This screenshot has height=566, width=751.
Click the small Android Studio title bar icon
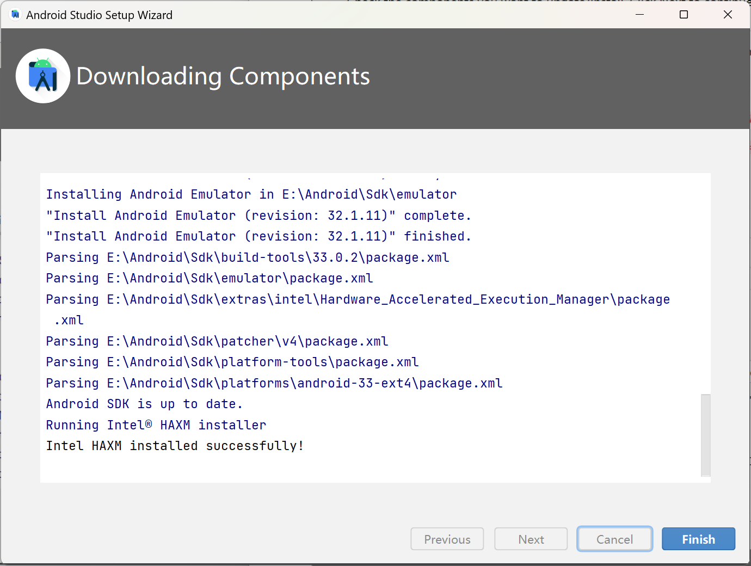(15, 15)
